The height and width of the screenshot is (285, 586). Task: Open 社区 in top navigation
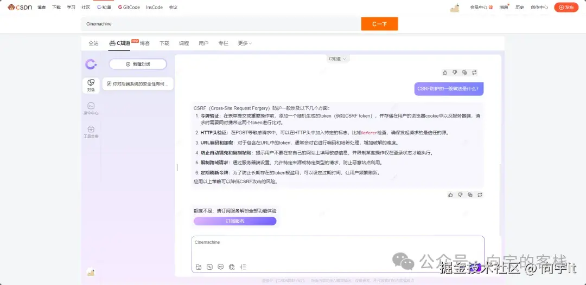[x=86, y=7]
